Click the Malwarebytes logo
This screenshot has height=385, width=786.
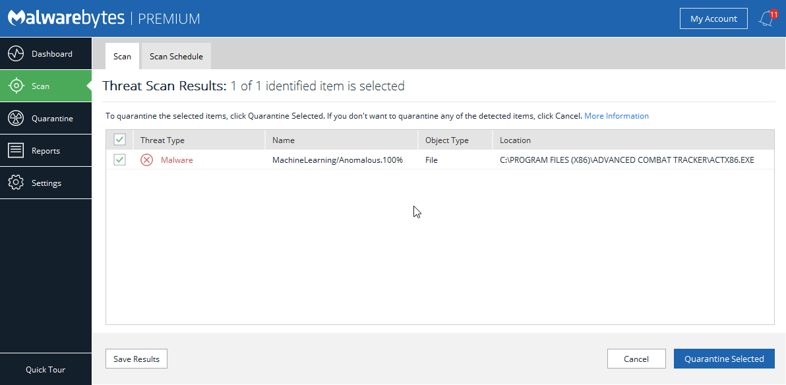click(x=66, y=18)
